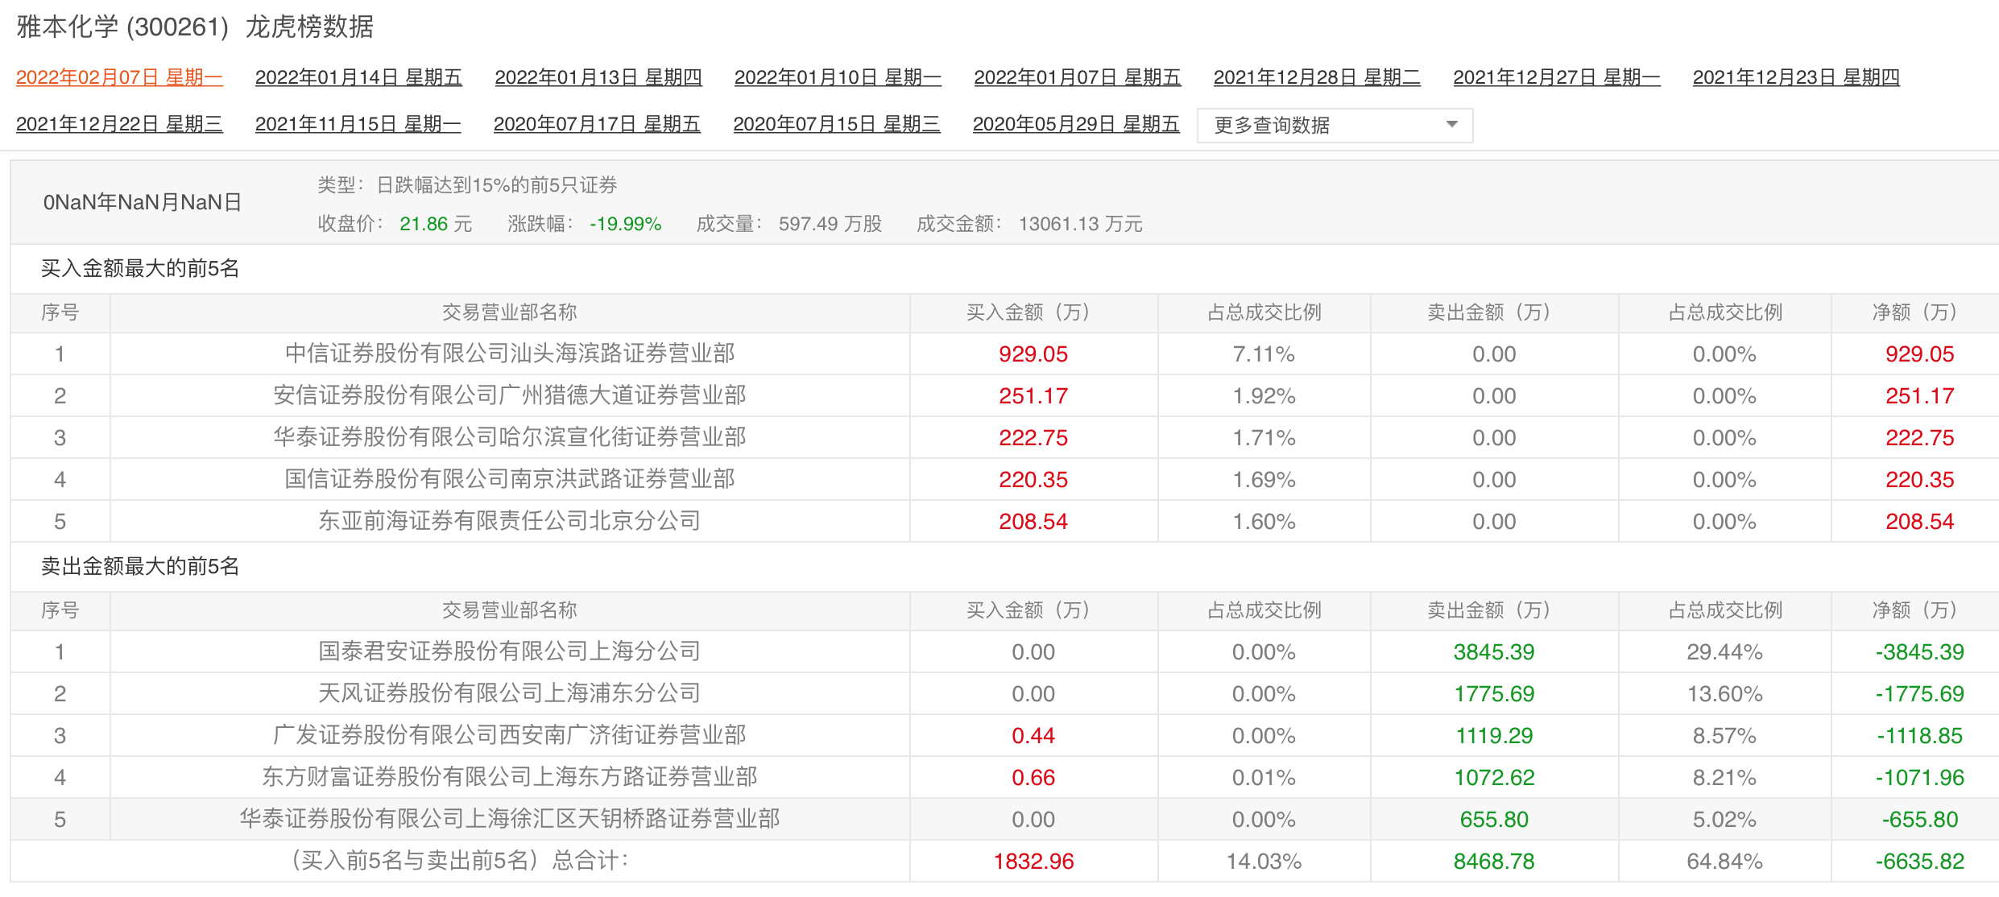Image resolution: width=1999 pixels, height=897 pixels.
Task: Click the 中信证券汕头海滨路证券营业部 row name
Action: (510, 353)
